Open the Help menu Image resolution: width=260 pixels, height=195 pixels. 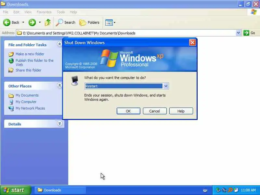pos(73,12)
